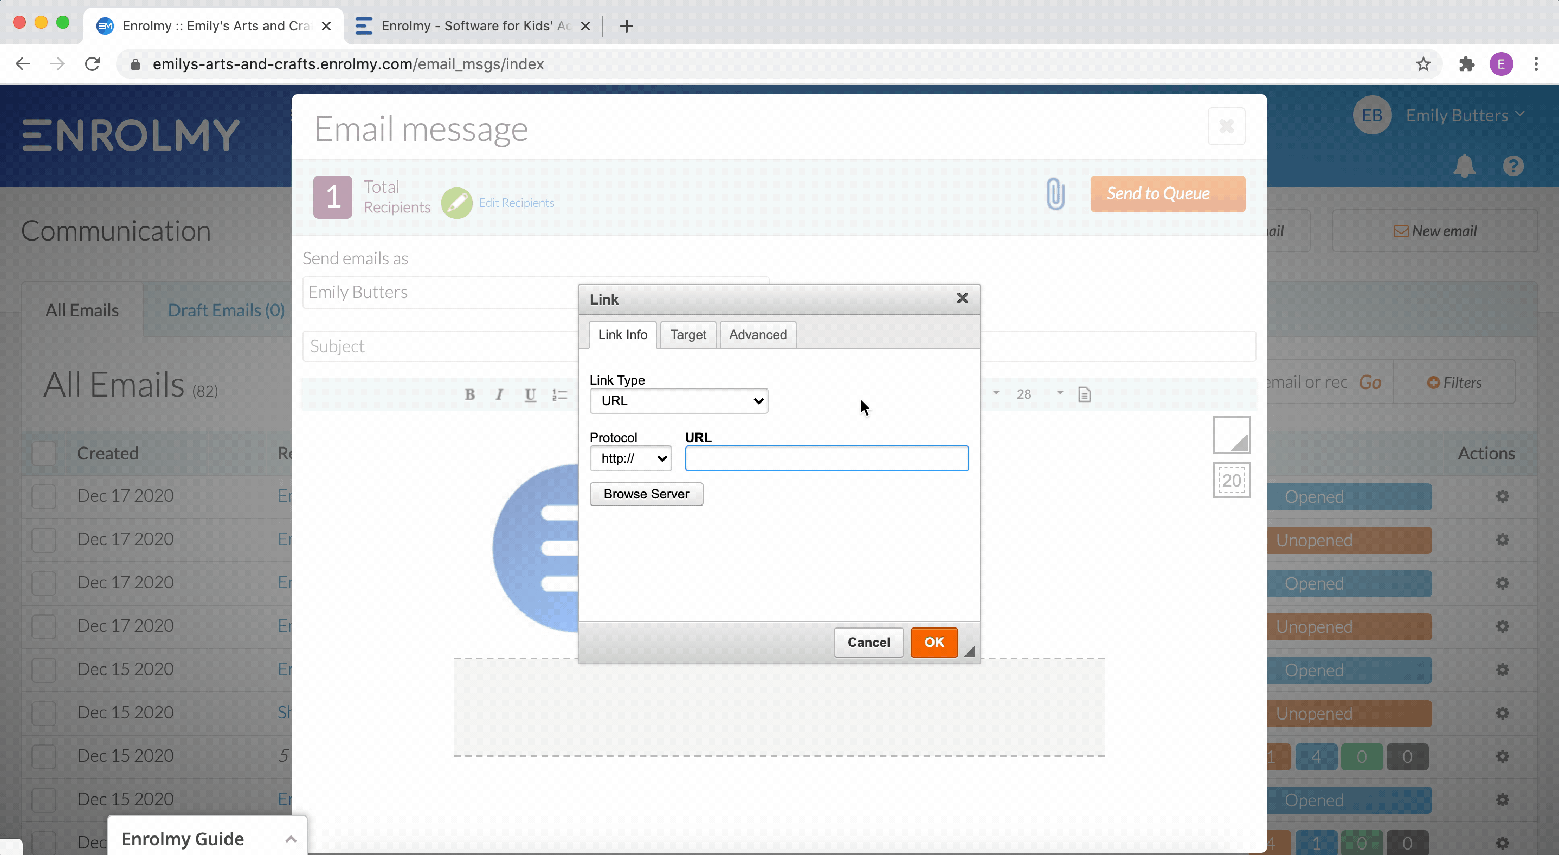Click the gear icon in the second Dec 15 2020 row

pyautogui.click(x=1502, y=714)
